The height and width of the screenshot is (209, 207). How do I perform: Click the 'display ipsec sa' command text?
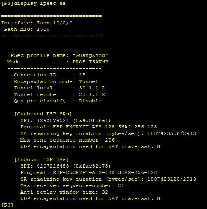[x=40, y=3]
